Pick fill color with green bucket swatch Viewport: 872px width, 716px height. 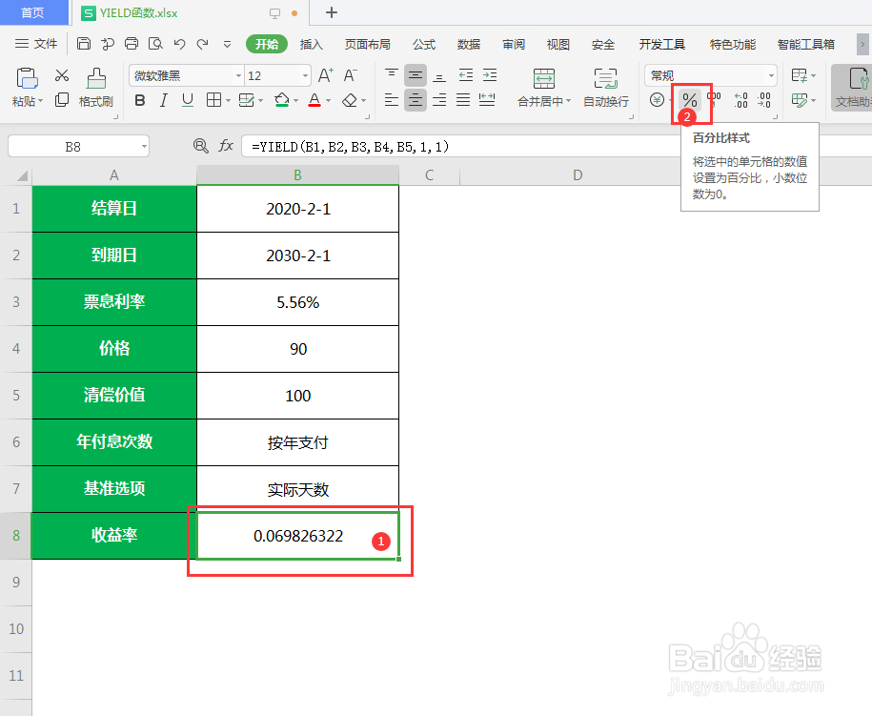point(282,101)
